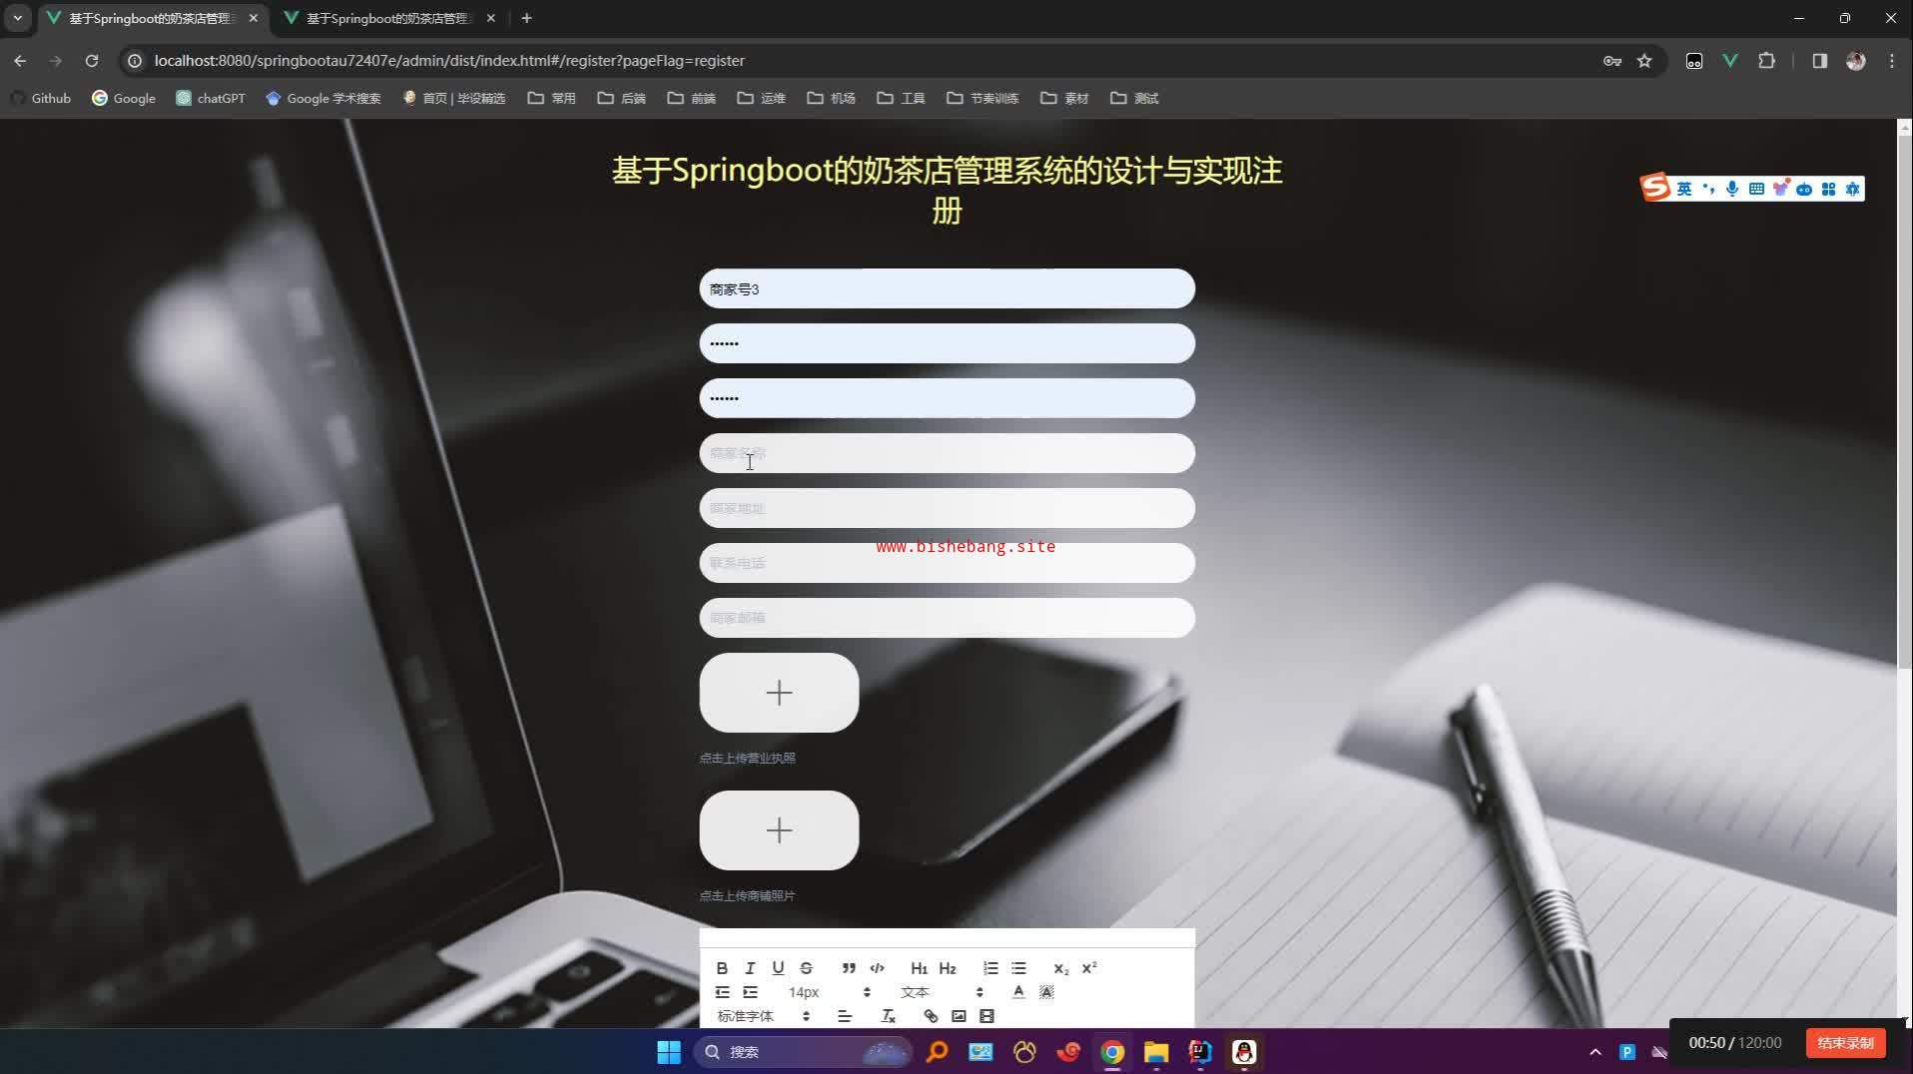The image size is (1913, 1074).
Task: Toggle underline in the rich text editor
Action: click(x=778, y=968)
